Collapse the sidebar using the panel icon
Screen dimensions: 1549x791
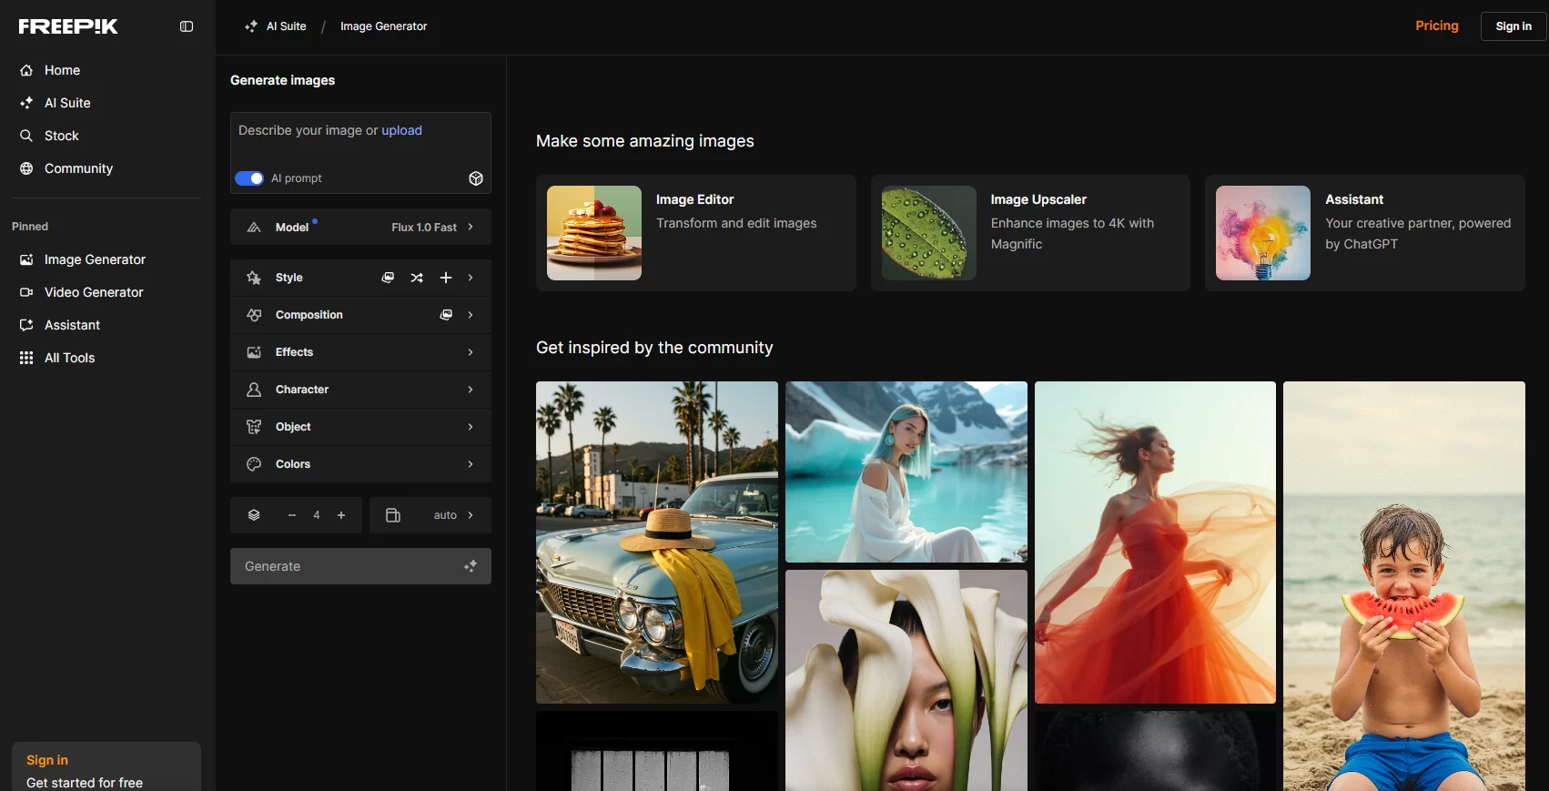click(x=187, y=26)
